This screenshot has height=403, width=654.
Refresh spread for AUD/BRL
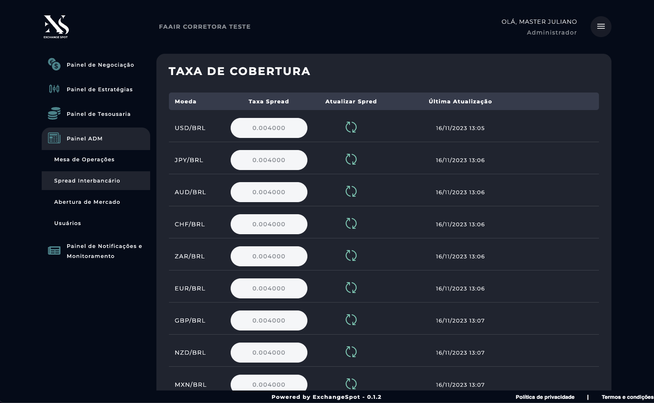pos(351,192)
